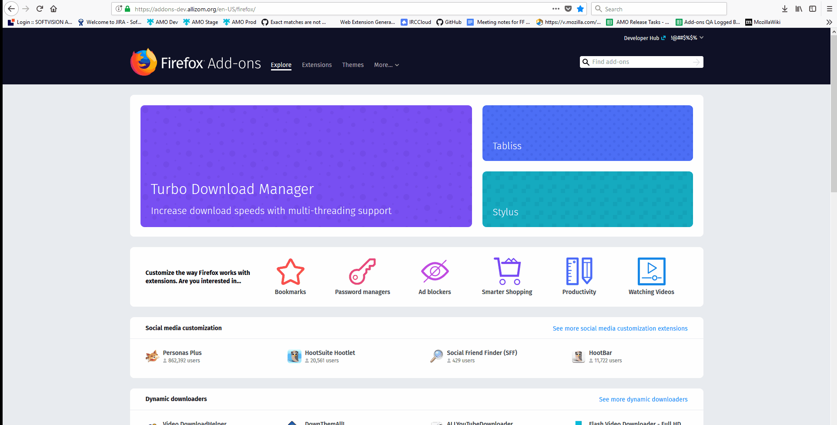
Task: Open the Firefox hamburger menu
Action: (830, 9)
